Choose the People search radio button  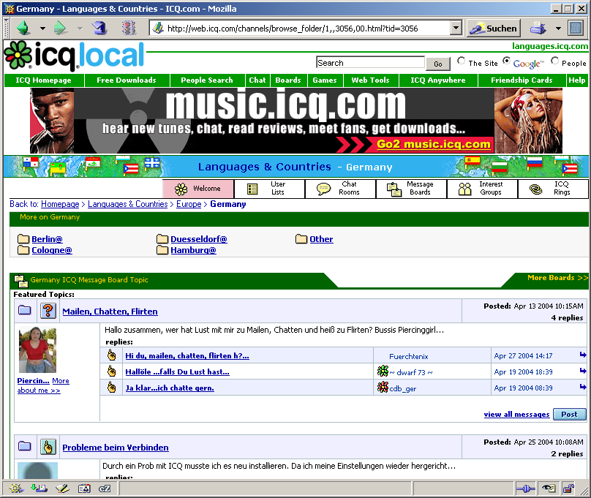554,61
